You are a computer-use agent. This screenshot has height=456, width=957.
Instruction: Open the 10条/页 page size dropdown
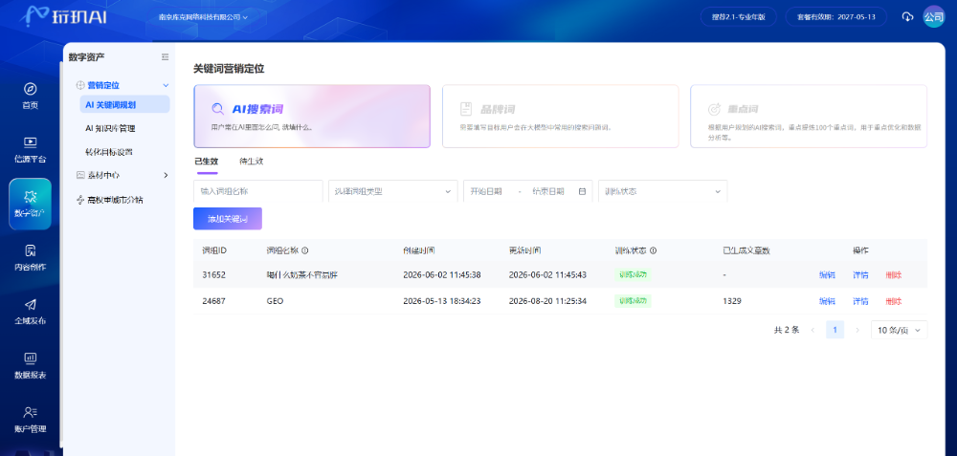[899, 330]
